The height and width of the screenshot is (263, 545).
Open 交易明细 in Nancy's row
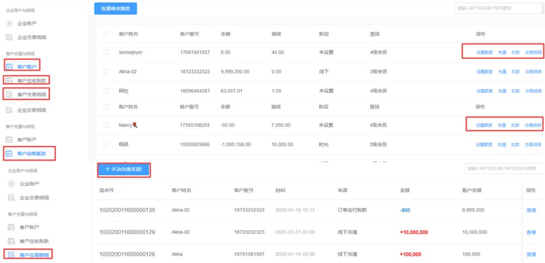(x=533, y=125)
